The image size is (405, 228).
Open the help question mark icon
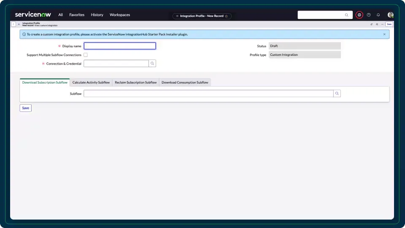click(369, 15)
